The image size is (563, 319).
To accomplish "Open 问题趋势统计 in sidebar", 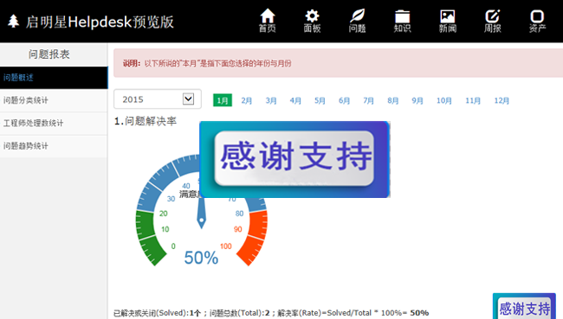I will (x=54, y=146).
